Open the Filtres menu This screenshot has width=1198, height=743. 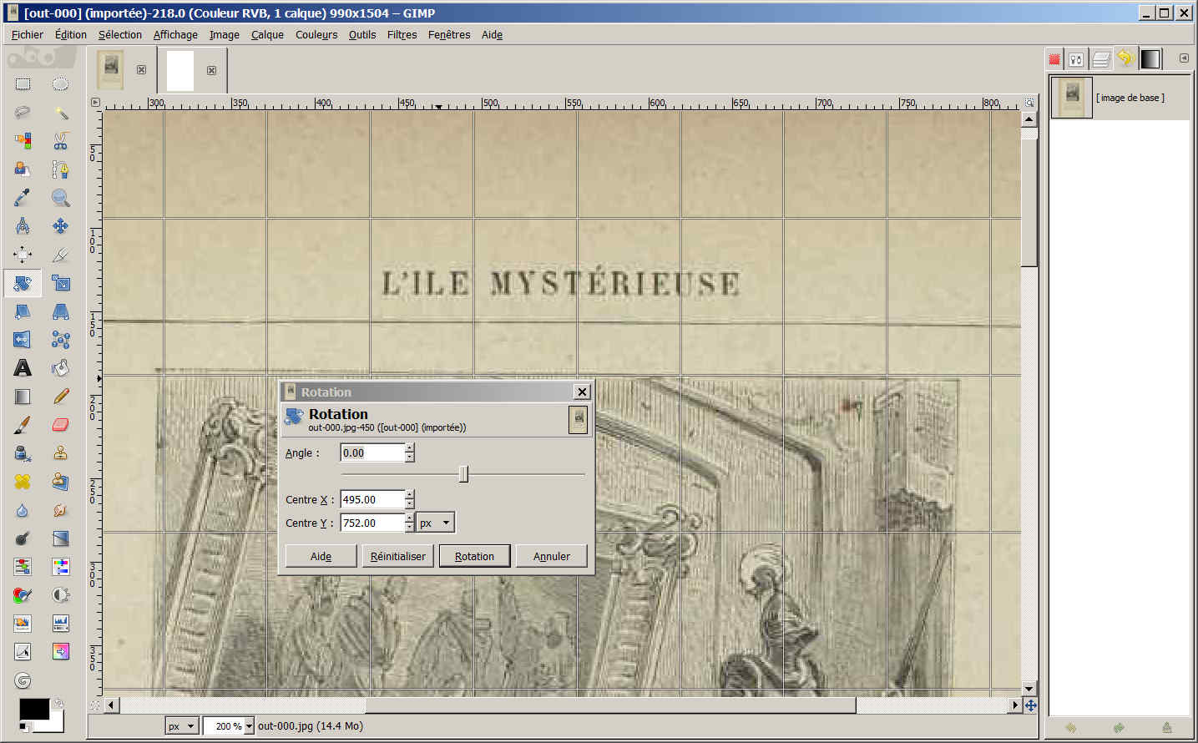(x=402, y=35)
